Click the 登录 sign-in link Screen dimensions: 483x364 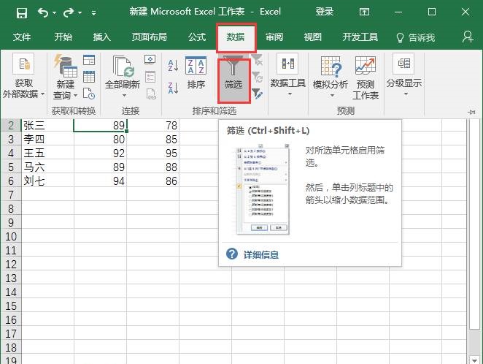325,12
